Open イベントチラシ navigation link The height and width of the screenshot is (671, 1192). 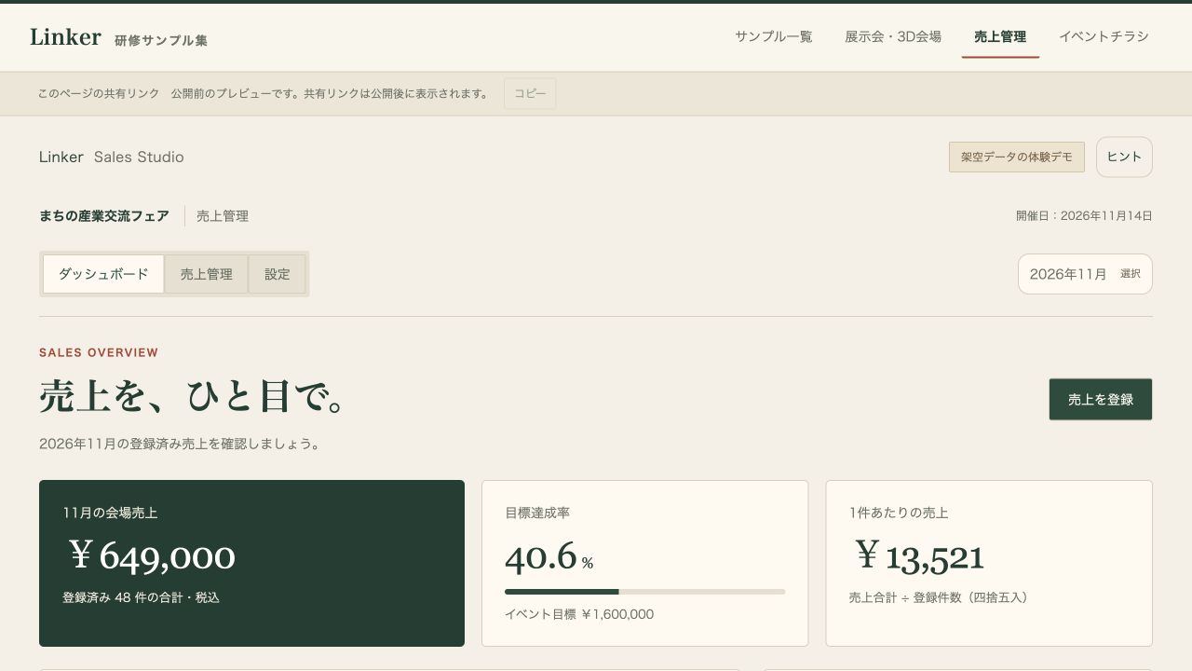click(1104, 36)
